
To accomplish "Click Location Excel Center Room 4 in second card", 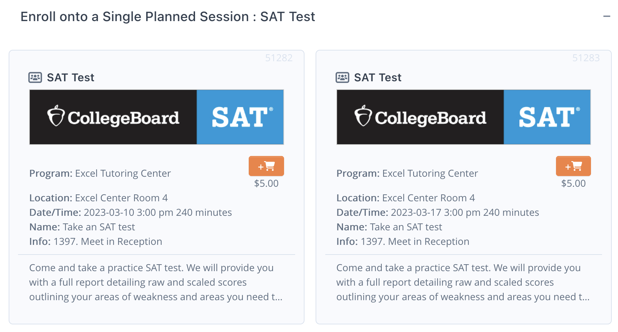I will tap(406, 198).
